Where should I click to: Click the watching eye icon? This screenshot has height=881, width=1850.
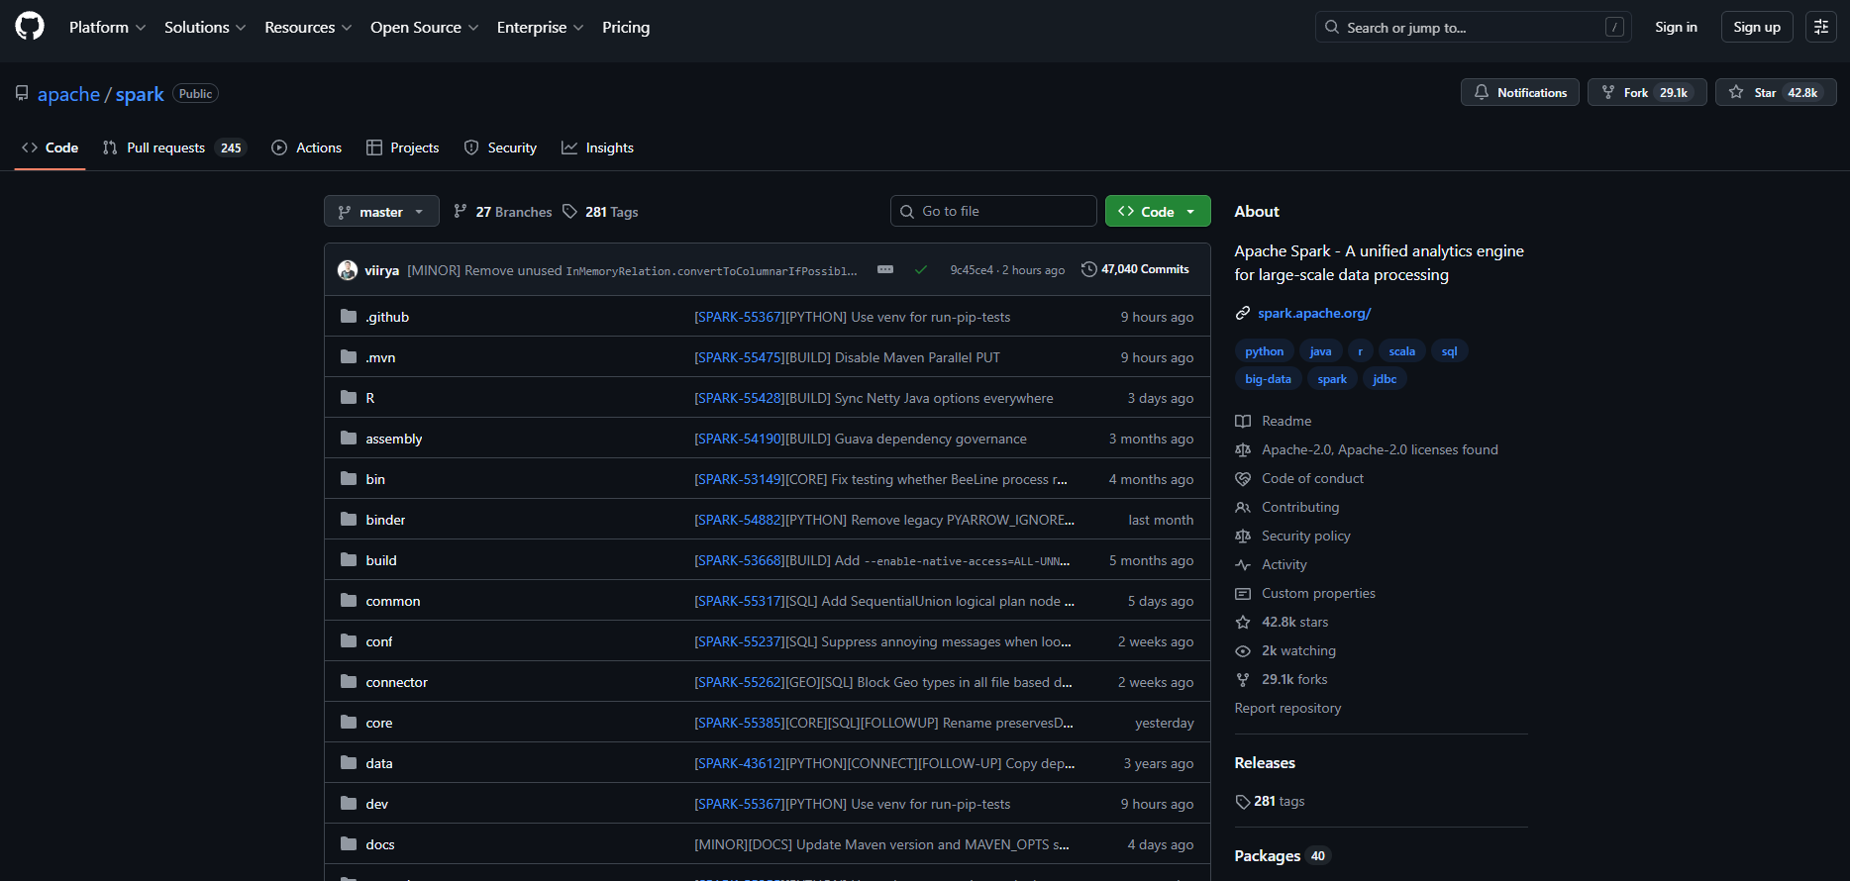click(x=1243, y=650)
